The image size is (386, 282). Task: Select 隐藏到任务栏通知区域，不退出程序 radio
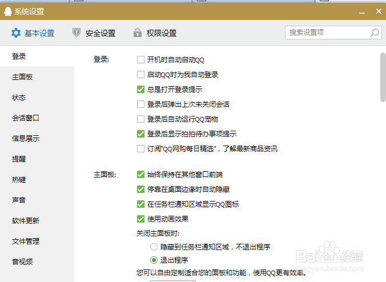tap(154, 247)
